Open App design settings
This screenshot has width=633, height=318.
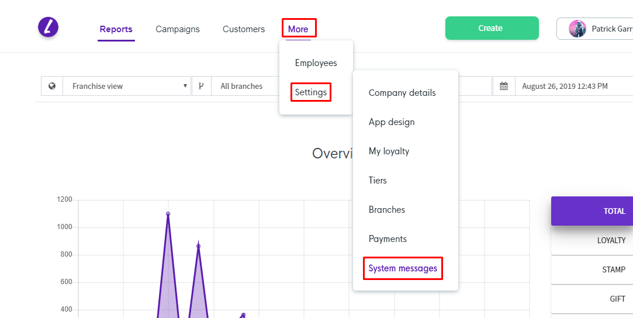392,122
